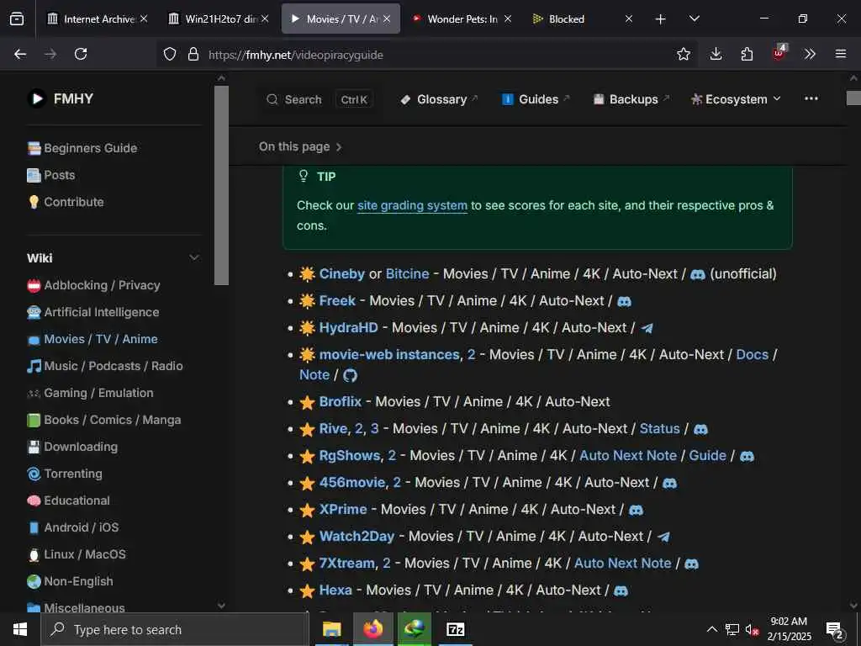Click the Firefox View icon

pyautogui.click(x=17, y=19)
